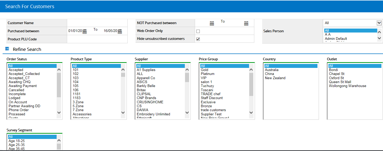Click scroll down arrow of Product Type list
383x151 pixels.
tap(123, 112)
